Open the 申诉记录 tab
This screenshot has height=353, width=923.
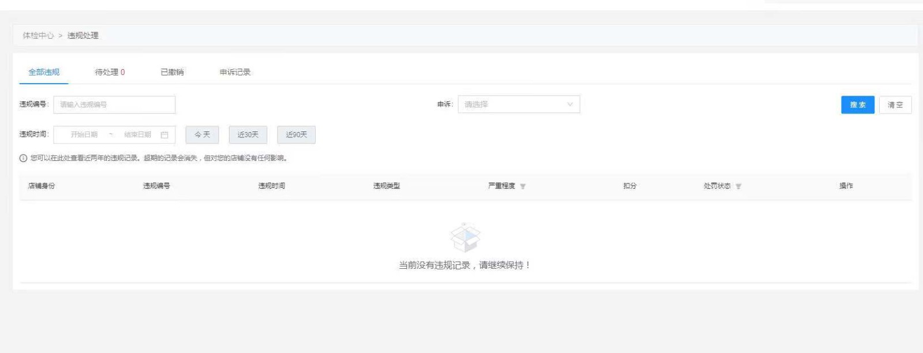(235, 72)
